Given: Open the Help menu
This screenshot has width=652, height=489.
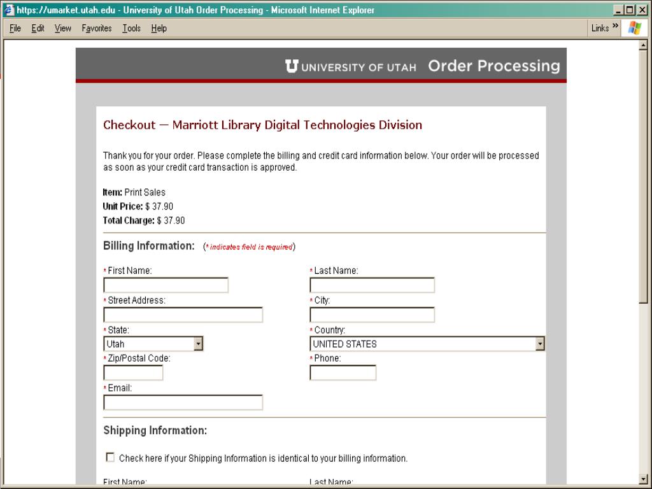Looking at the screenshot, I should tap(159, 28).
